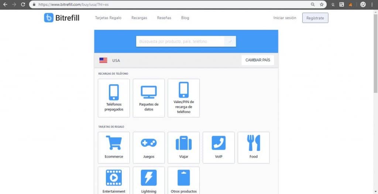
Task: Click the Bitrefill wordmark text
Action: click(x=67, y=18)
